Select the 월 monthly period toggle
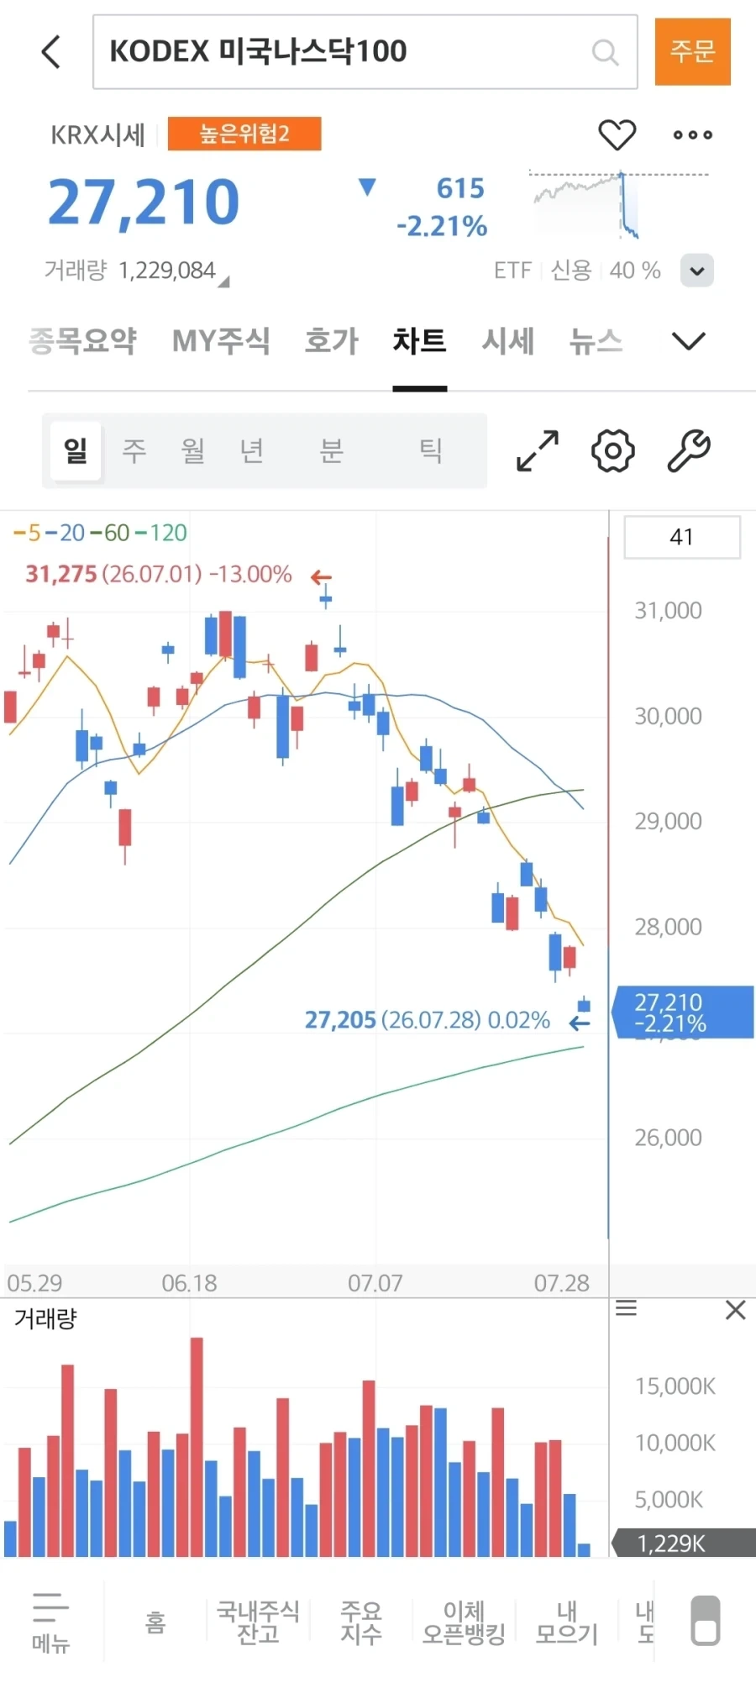The height and width of the screenshot is (1683, 756). [193, 451]
